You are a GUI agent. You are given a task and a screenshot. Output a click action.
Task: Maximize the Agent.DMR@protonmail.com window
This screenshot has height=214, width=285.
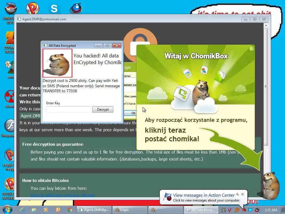click(x=255, y=19)
